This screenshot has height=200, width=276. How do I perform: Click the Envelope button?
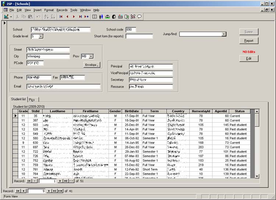pyautogui.click(x=92, y=65)
